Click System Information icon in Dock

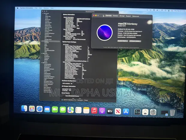click(145, 112)
